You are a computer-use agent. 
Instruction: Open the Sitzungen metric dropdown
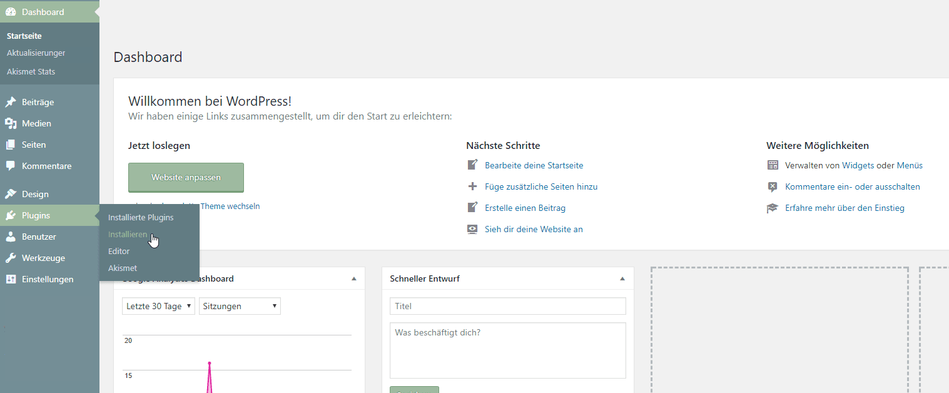pyautogui.click(x=240, y=306)
